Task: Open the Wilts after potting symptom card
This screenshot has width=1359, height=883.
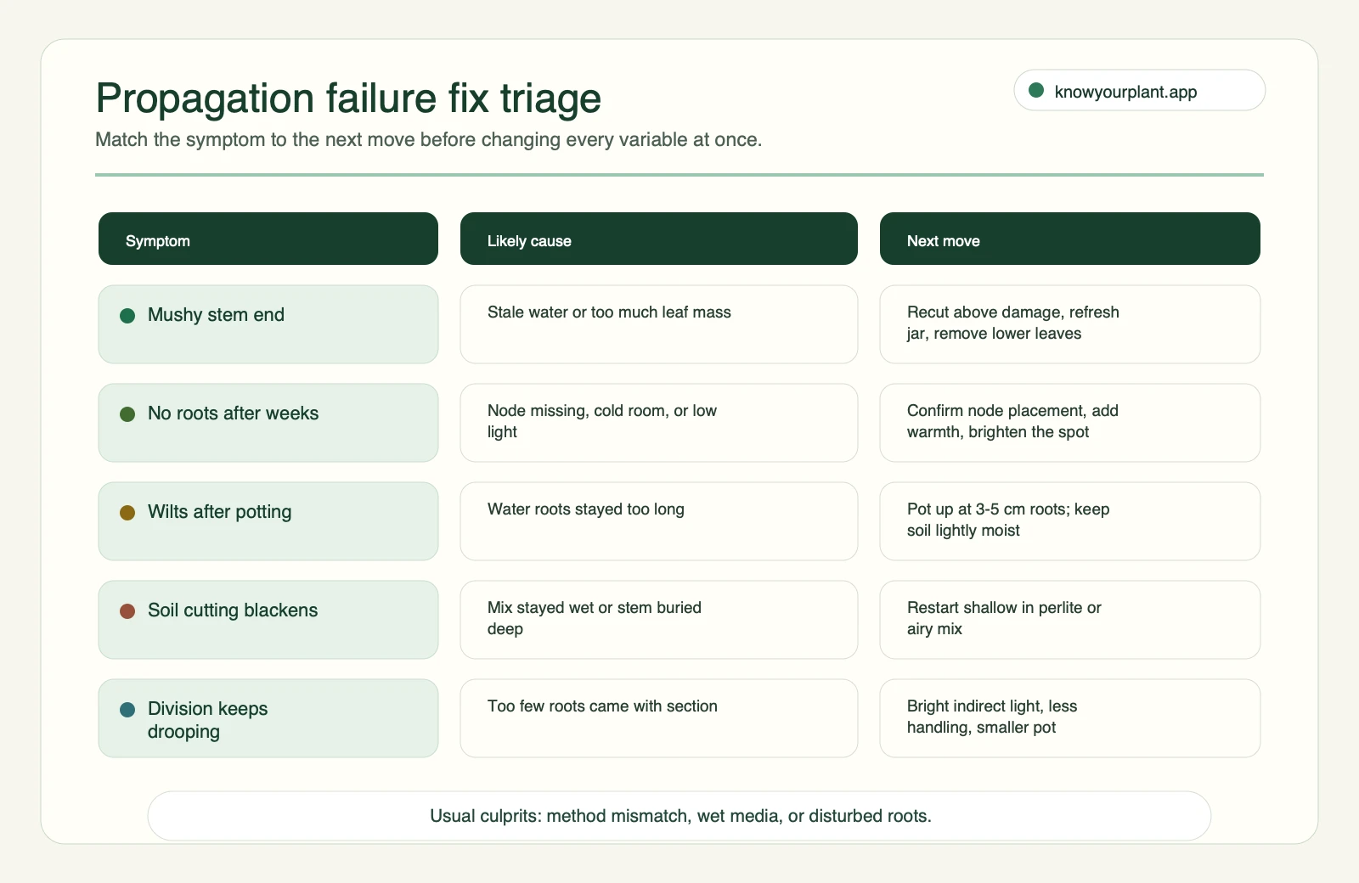Action: [268, 521]
